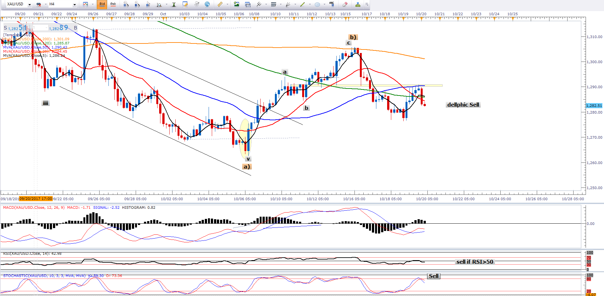Select the ruler measurement tool
The height and width of the screenshot is (296, 604).
220,4
